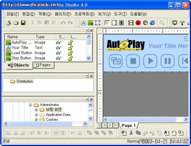191x146 pixels.
Task: Collapse the Distribution panel with up arrow
Action: (87, 76)
